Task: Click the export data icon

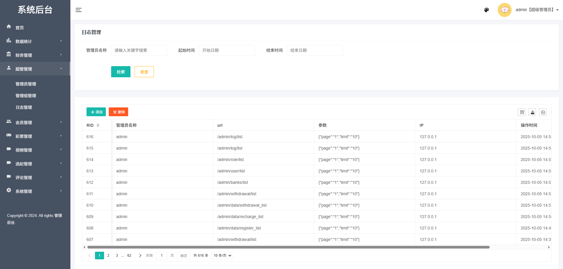Action: tap(532, 112)
